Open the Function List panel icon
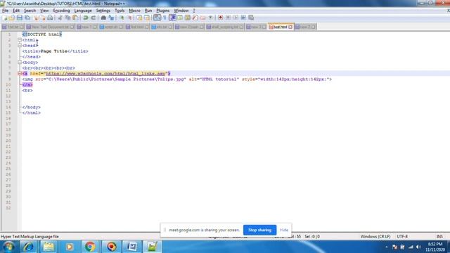The width and height of the screenshot is (450, 253). point(195,18)
